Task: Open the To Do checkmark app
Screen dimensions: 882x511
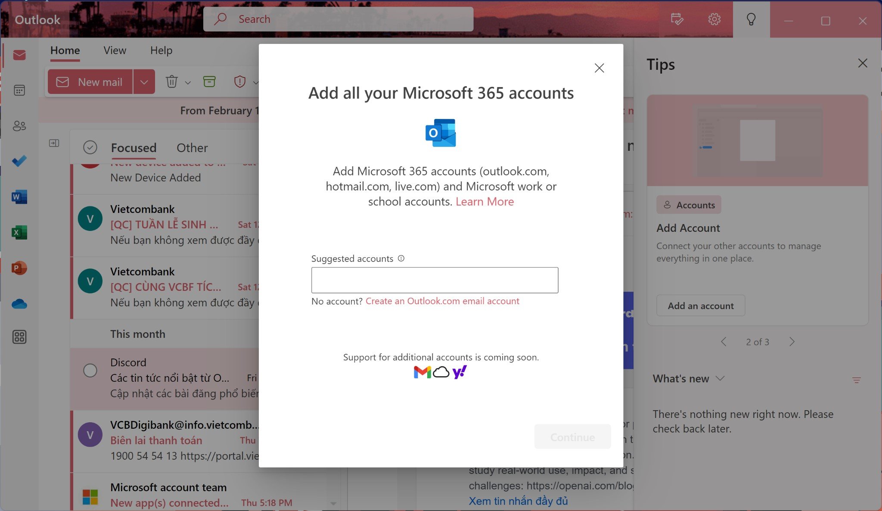Action: click(19, 161)
